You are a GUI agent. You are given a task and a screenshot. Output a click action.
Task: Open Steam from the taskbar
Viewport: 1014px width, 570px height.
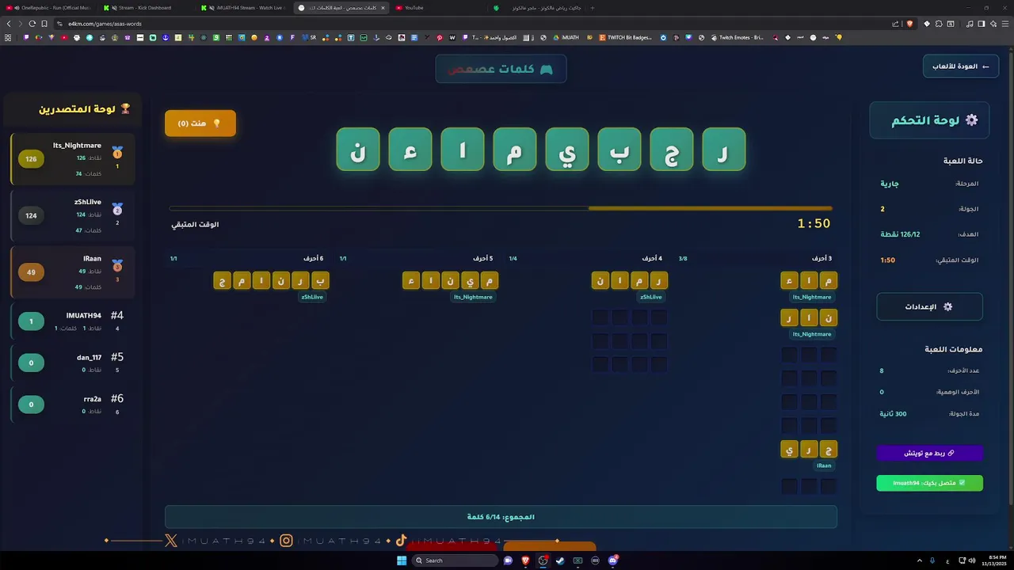pos(560,560)
